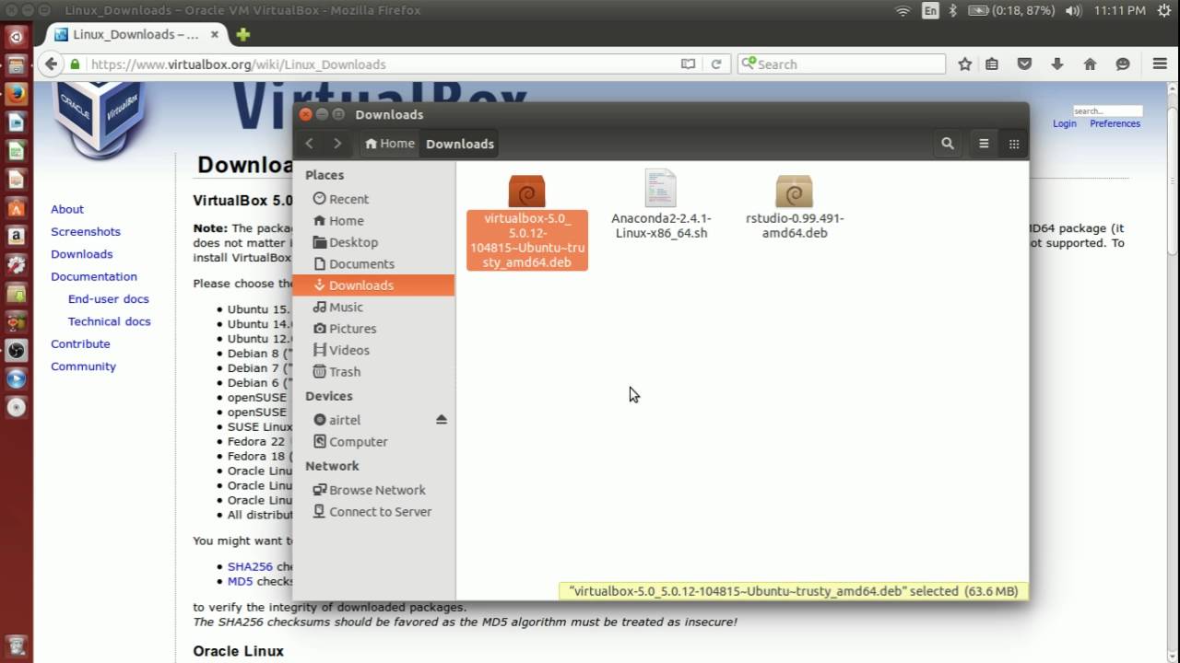
Task: Search files in Downloads folder
Action: 948,144
